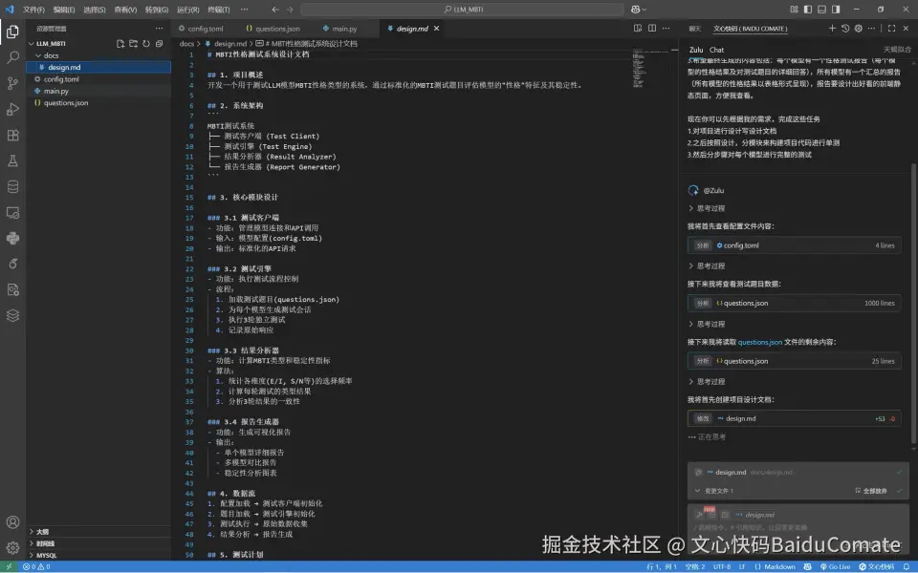Screen dimensions: 918x573
Task: Open the 编辑(E) menu
Action: (64, 10)
